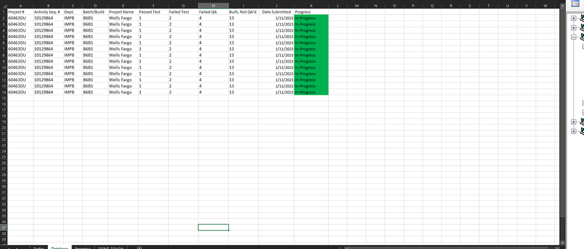Add a new sheet with the plus button

point(139,248)
